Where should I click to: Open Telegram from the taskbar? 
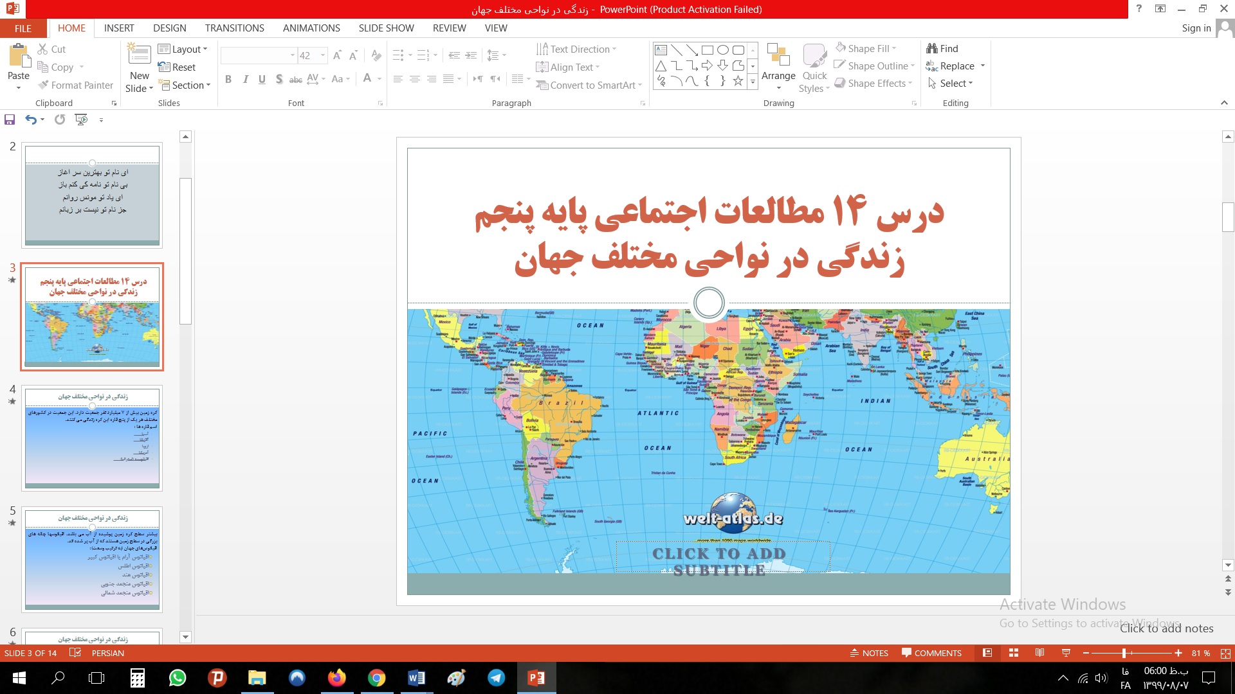click(496, 678)
